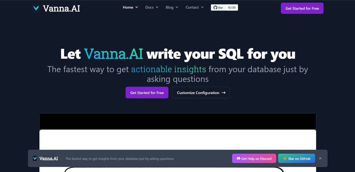Click the 10,130 GitHub star count
Screen dimensions: 355x172
(232, 8)
